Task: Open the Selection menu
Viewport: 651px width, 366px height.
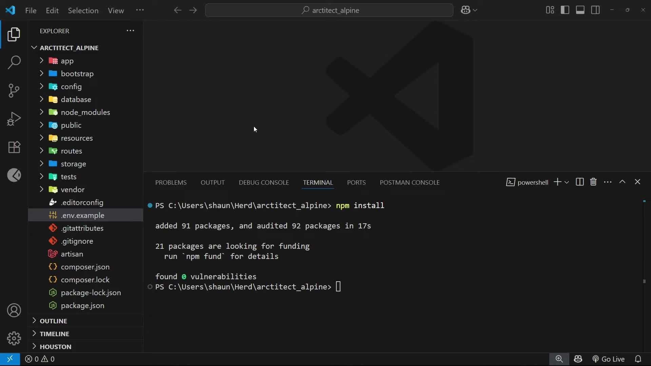Action: pyautogui.click(x=83, y=11)
